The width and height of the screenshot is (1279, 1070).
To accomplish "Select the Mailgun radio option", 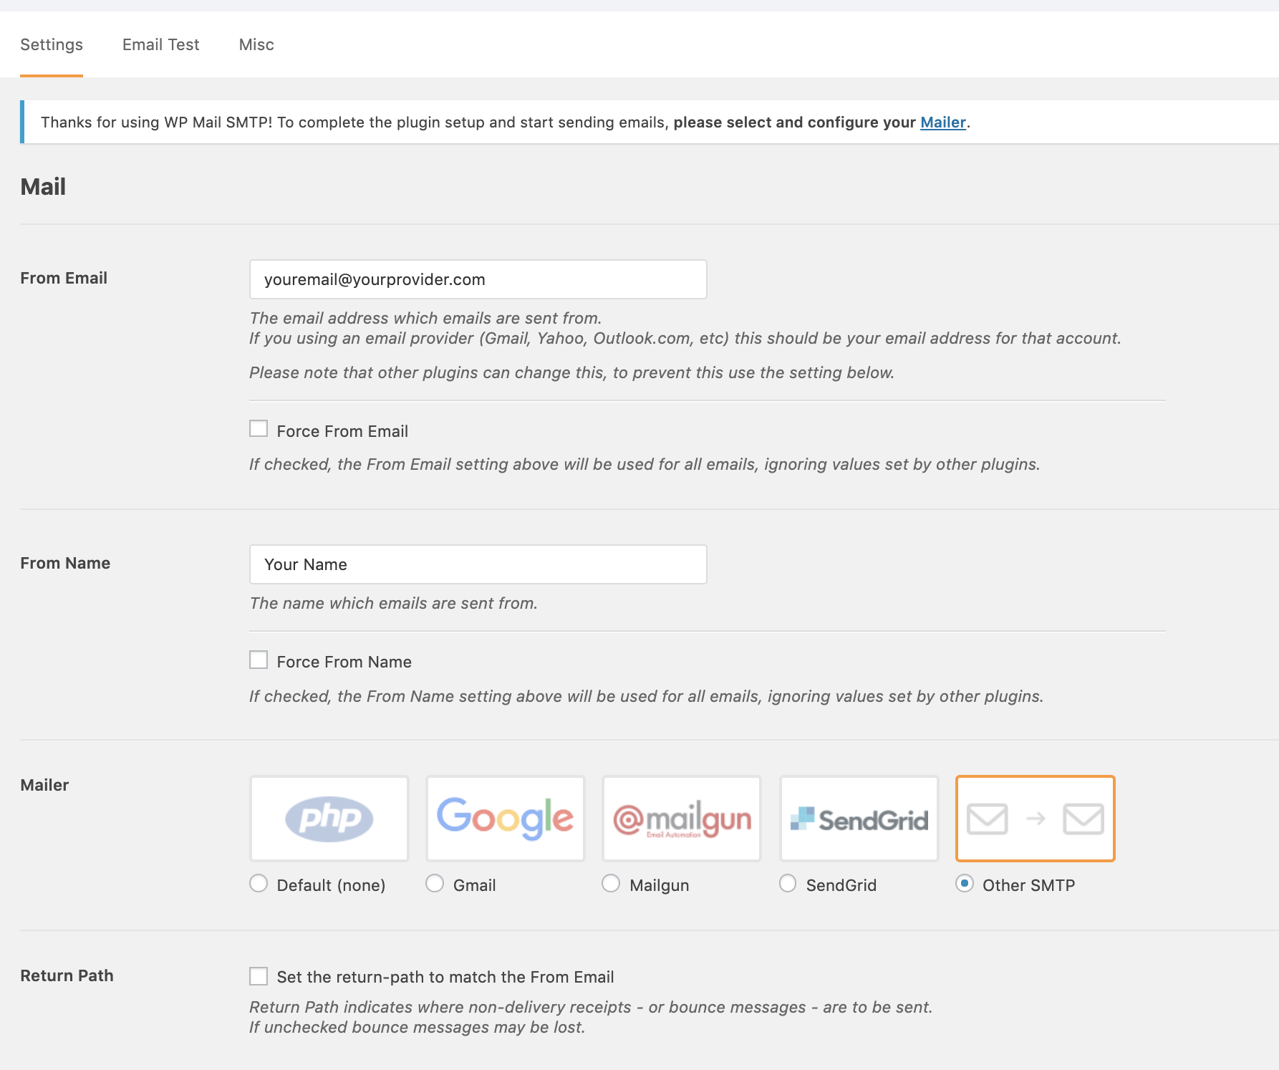I will pos(611,884).
